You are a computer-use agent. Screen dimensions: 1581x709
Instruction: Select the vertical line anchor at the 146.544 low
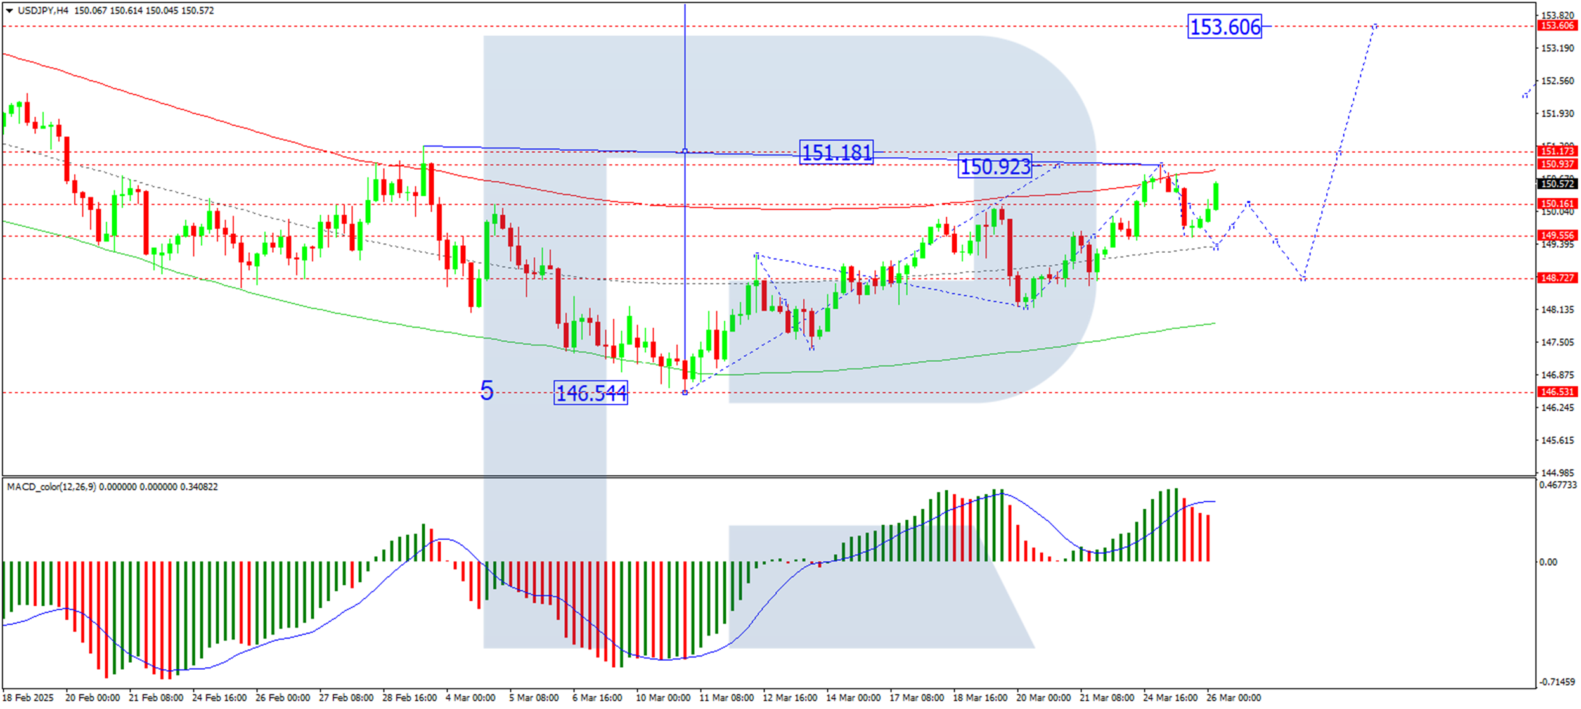pyautogui.click(x=685, y=393)
